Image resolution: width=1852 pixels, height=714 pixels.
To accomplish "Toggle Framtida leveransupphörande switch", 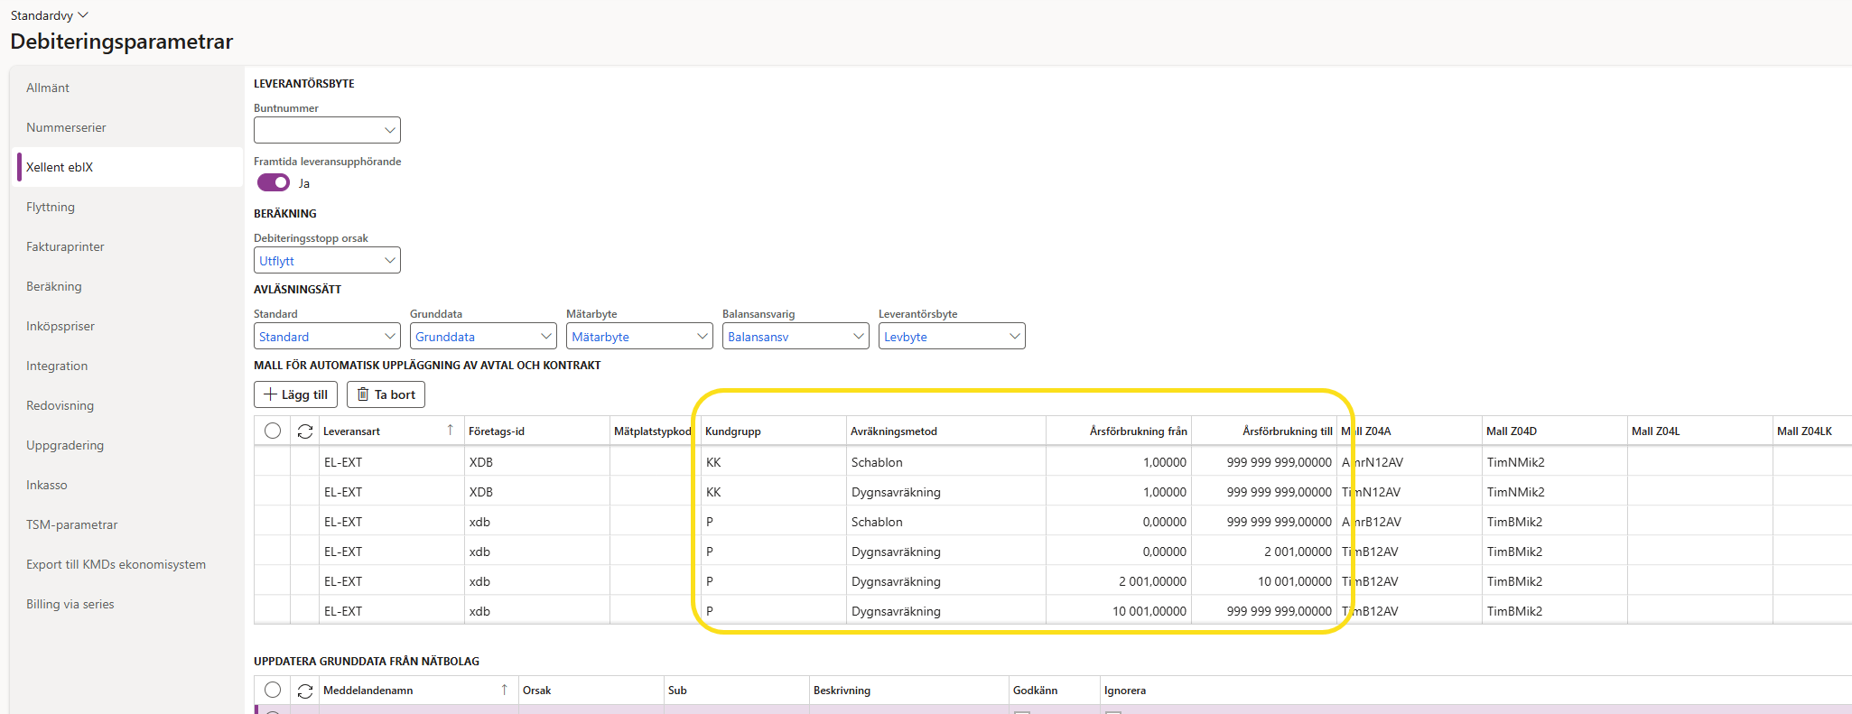I will (274, 183).
